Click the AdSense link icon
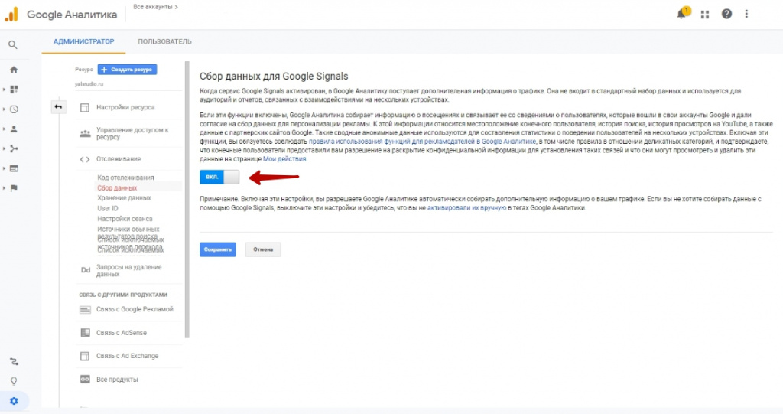The image size is (783, 414). [x=85, y=332]
